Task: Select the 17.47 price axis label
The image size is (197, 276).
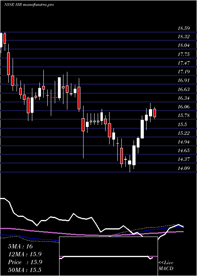Action: pos(184,63)
